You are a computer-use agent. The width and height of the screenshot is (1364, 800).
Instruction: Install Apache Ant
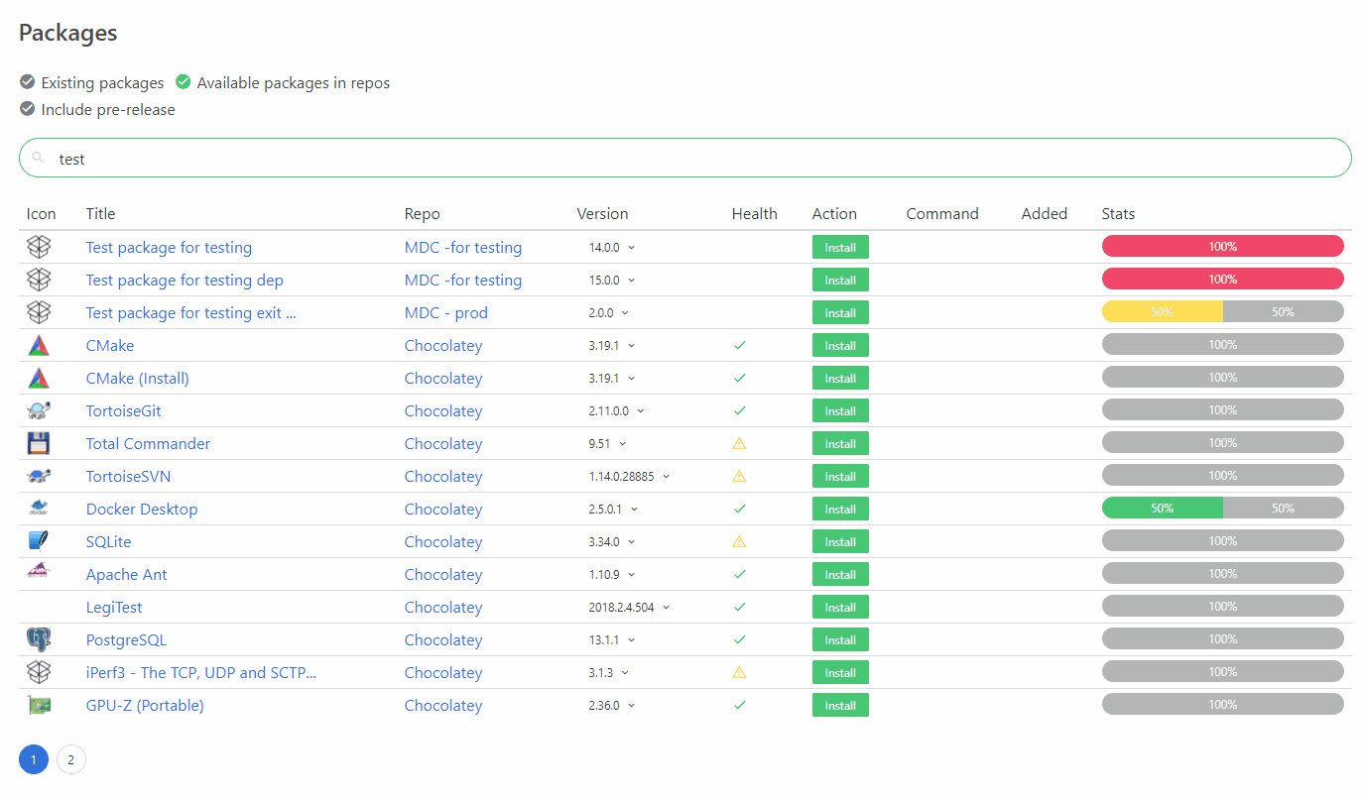840,574
